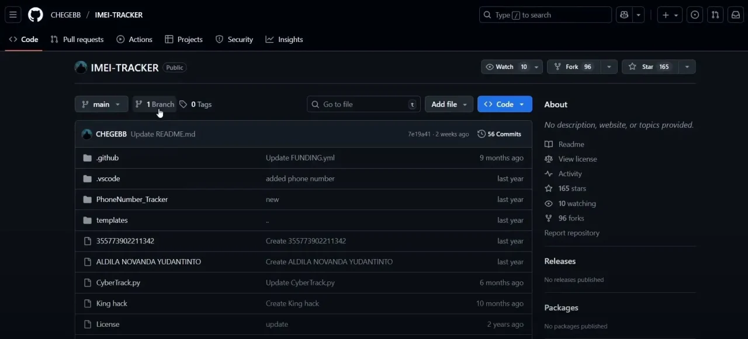Open the 56 Commits history
The width and height of the screenshot is (748, 339).
pos(499,134)
